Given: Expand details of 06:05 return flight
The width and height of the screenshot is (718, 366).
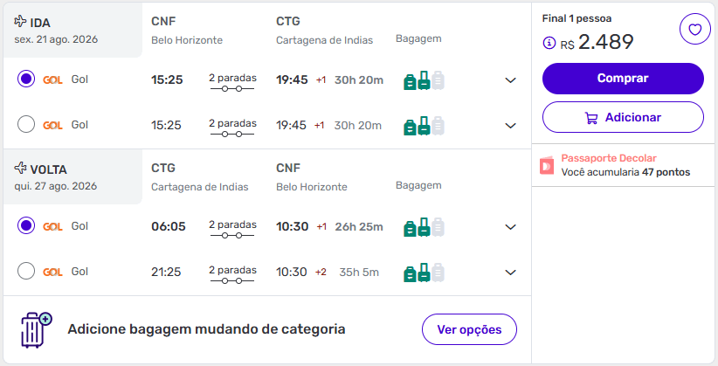Looking at the screenshot, I should (511, 227).
